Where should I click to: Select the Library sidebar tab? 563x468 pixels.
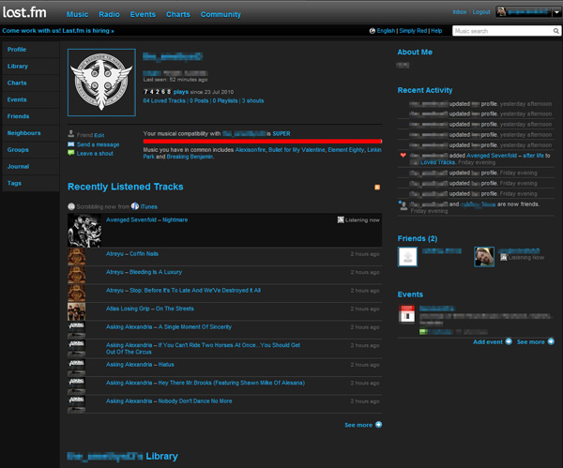(x=31, y=67)
